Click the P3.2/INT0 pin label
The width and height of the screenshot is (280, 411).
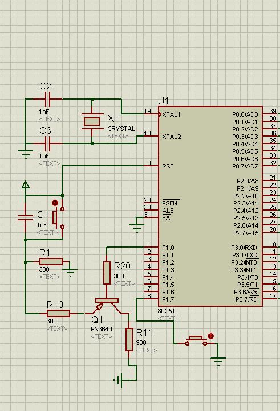pos(244,262)
